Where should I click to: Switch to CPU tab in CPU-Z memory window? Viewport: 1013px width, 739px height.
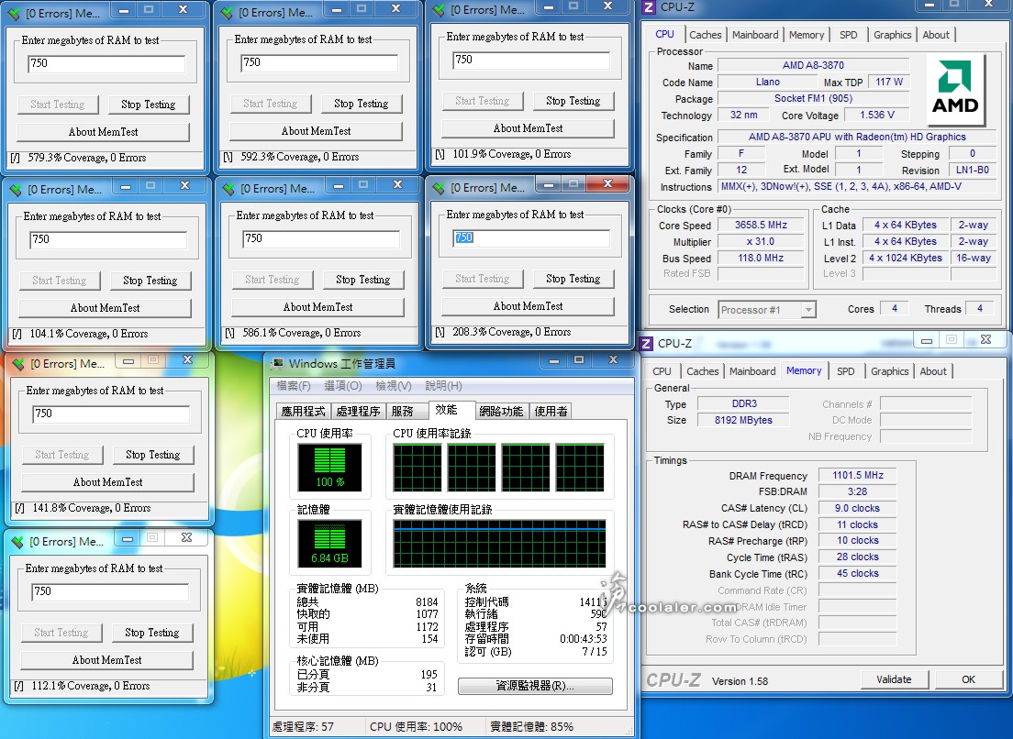point(662,371)
